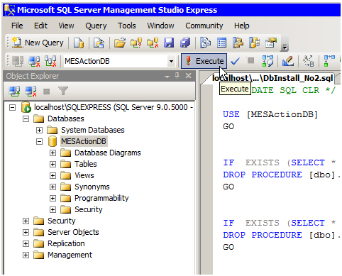Expand Database Diagrams folder
342x276 pixels.
53,153
